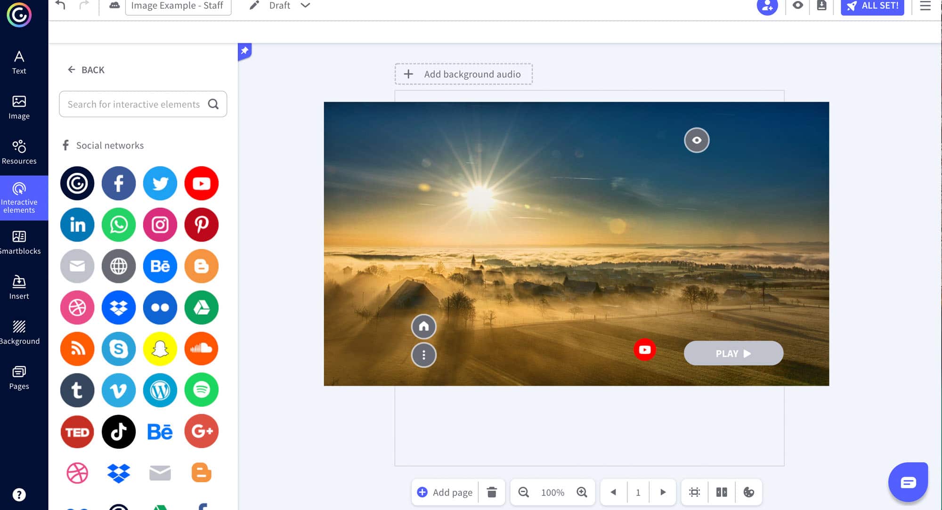Open the Resources panel
This screenshot has height=510, width=942.
point(19,153)
